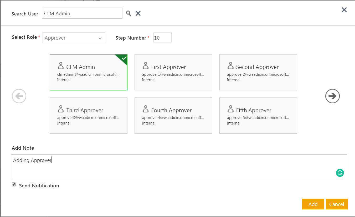This screenshot has height=217, width=355.
Task: Click into the Search User field
Action: (x=82, y=13)
